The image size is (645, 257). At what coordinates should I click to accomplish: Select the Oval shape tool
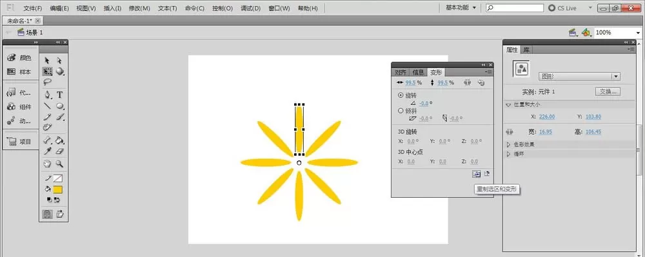click(60, 106)
